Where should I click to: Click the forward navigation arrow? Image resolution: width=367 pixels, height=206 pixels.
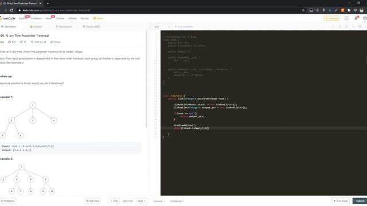click(5, 10)
